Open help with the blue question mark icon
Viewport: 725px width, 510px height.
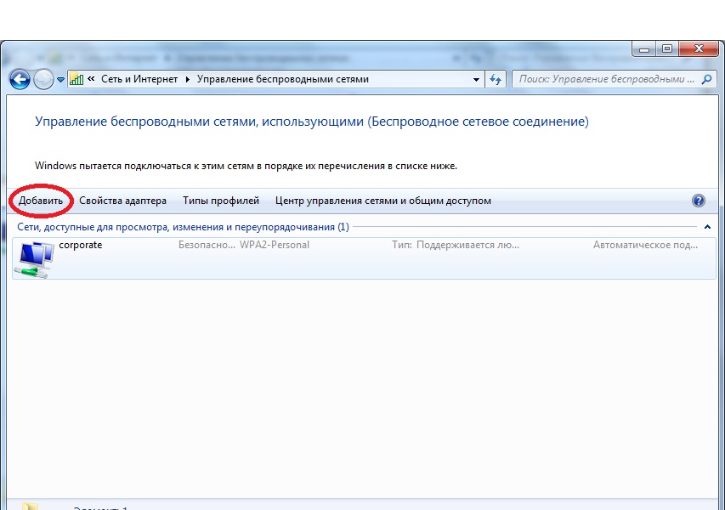click(698, 201)
